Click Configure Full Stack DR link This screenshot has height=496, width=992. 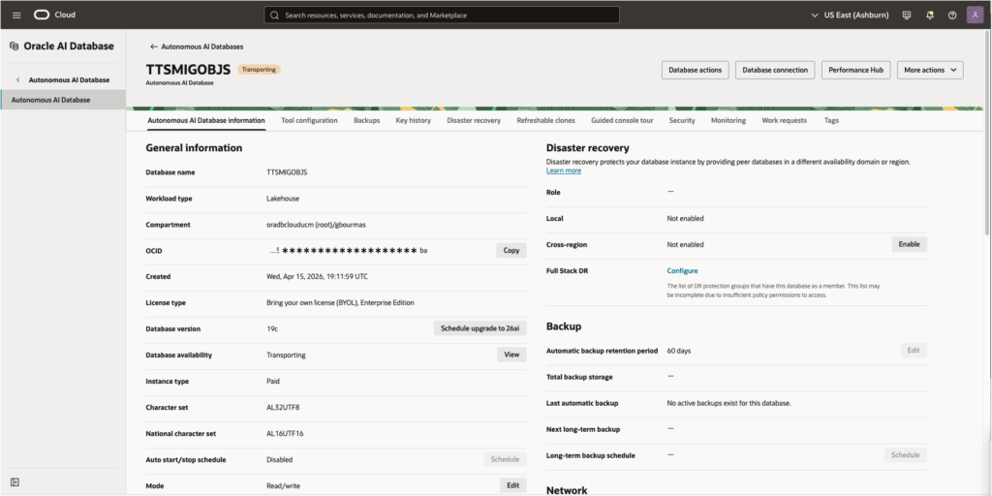tap(683, 271)
